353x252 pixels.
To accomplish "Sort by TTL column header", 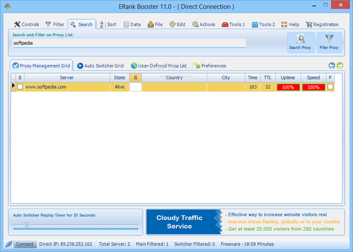I will (268, 78).
